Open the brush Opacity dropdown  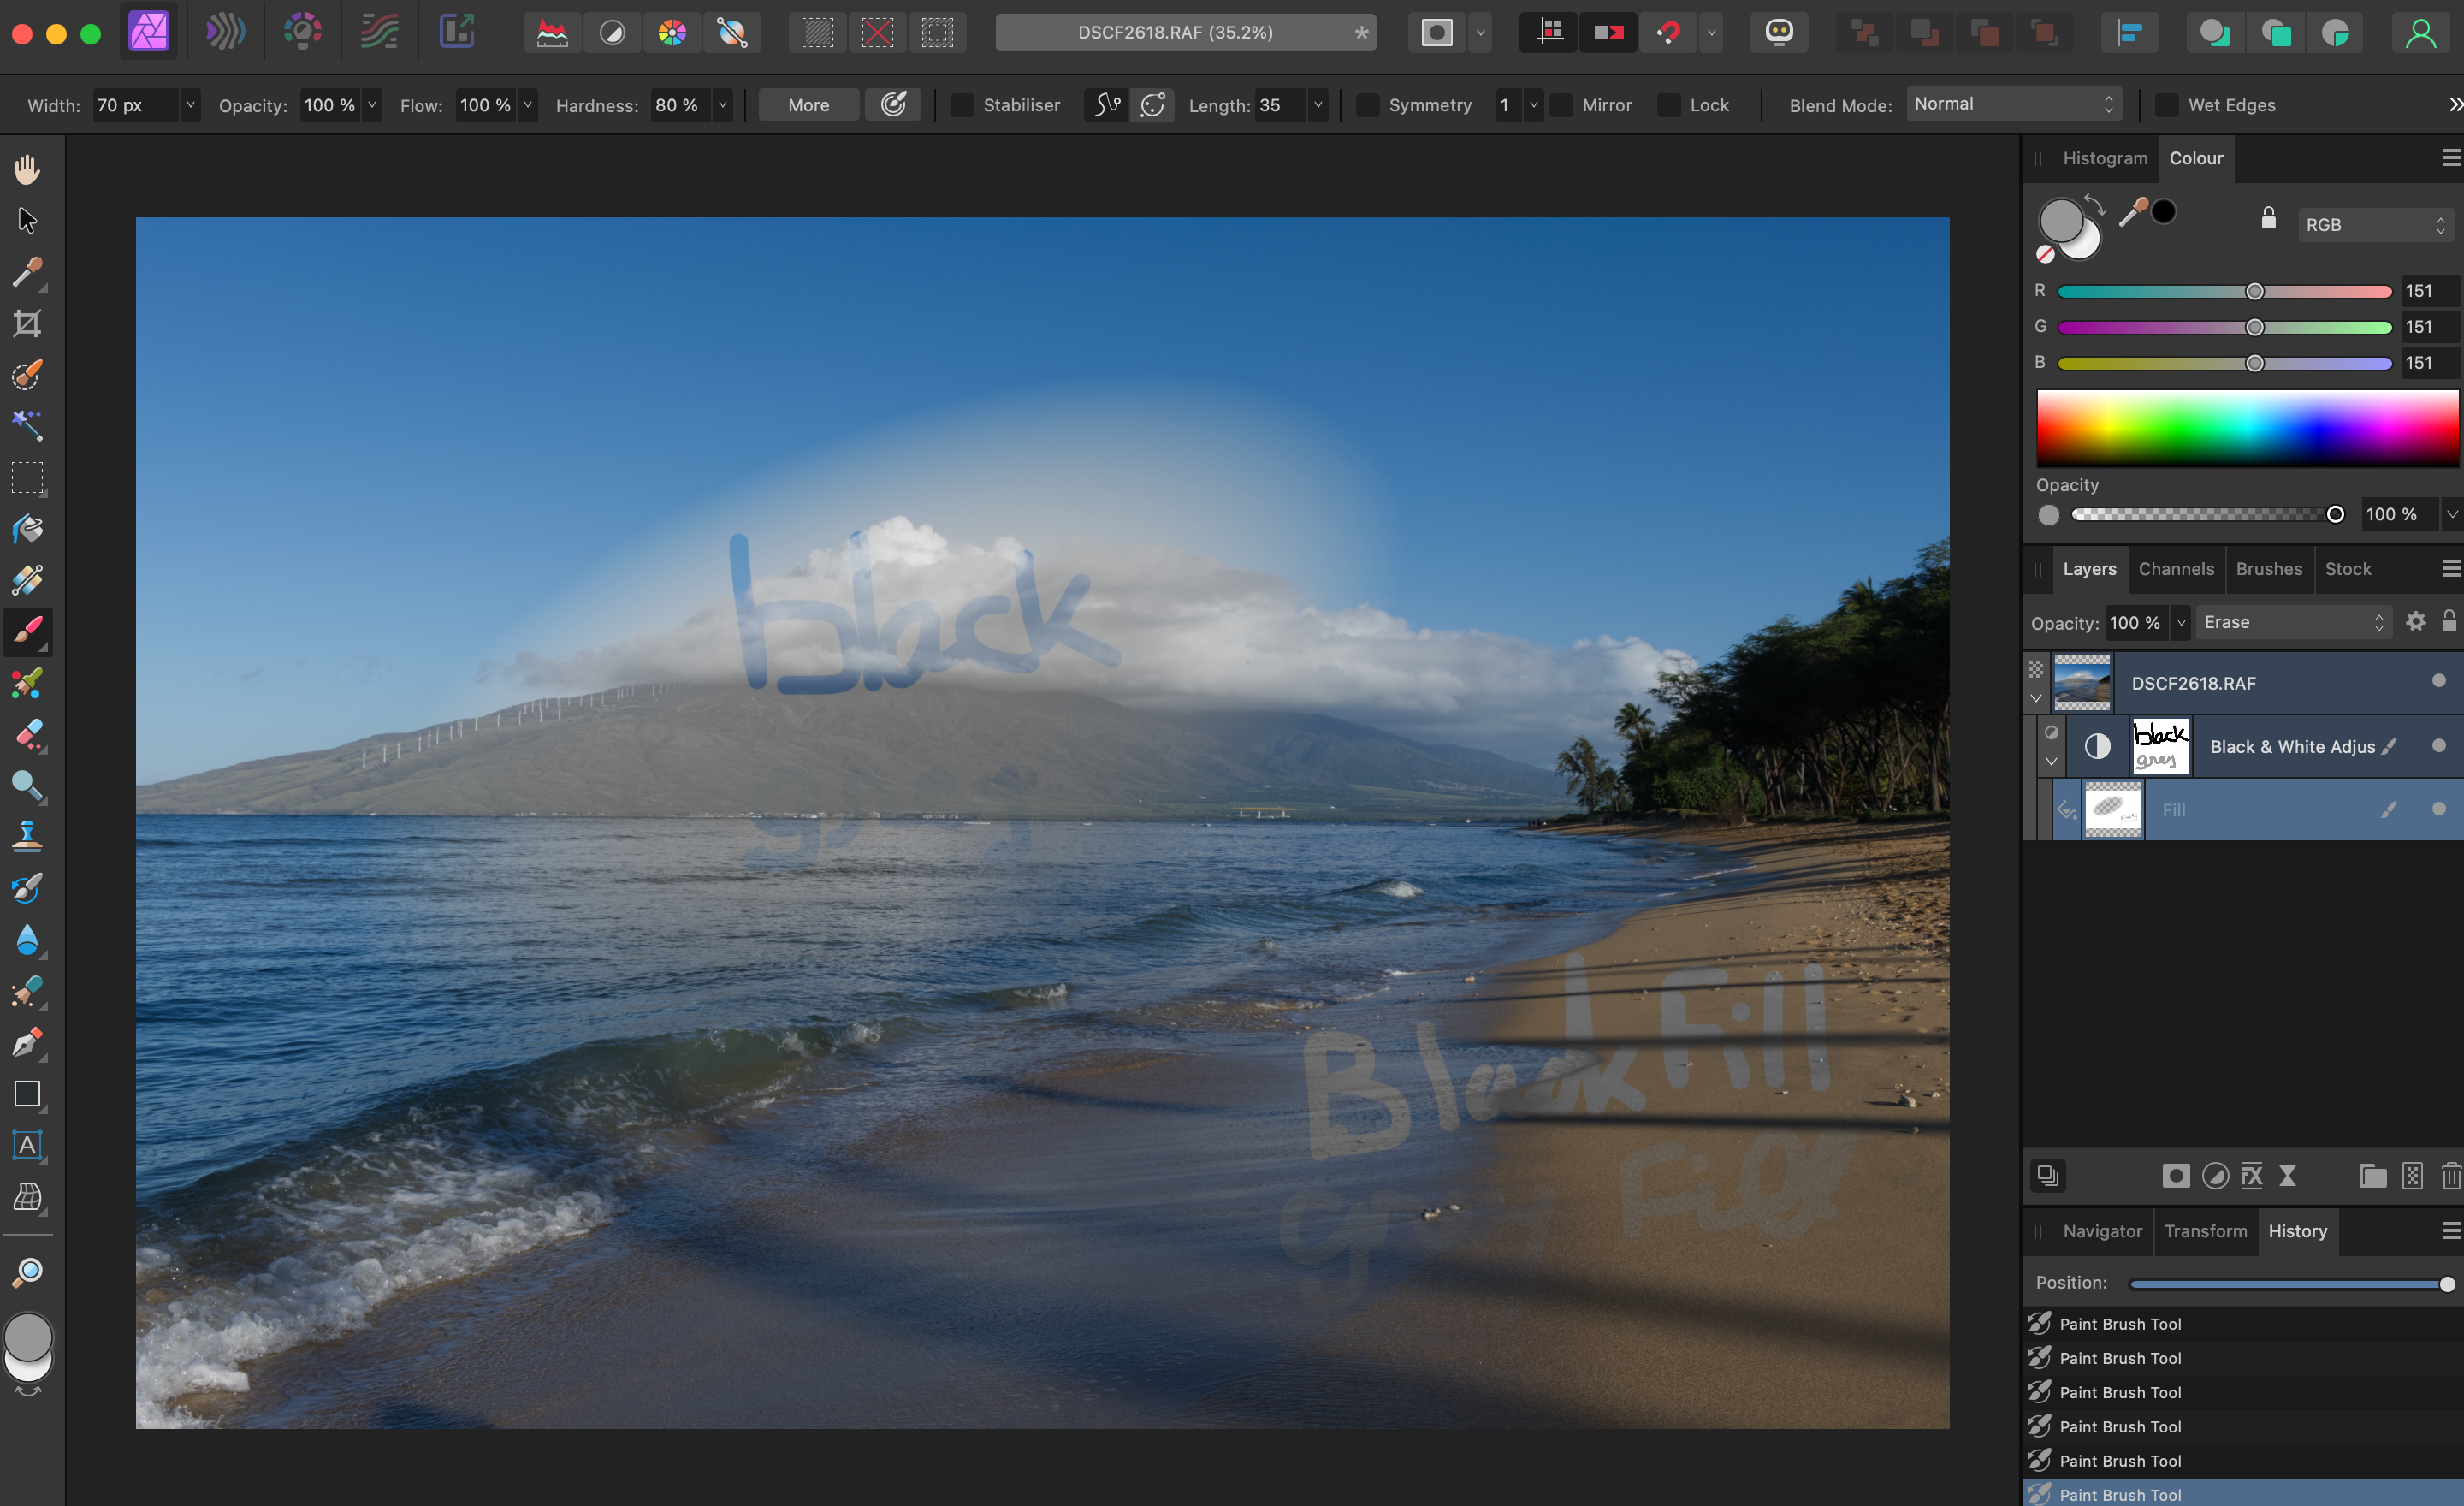tap(372, 104)
